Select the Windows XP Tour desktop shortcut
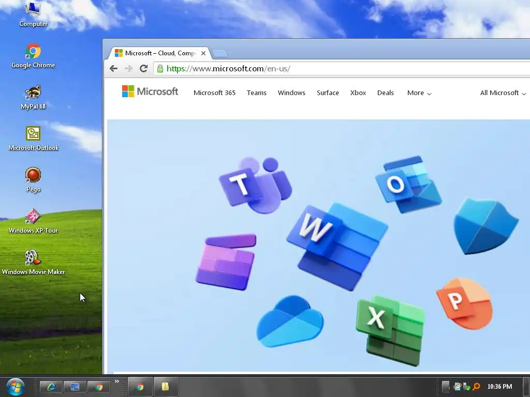This screenshot has height=397, width=530. [33, 221]
